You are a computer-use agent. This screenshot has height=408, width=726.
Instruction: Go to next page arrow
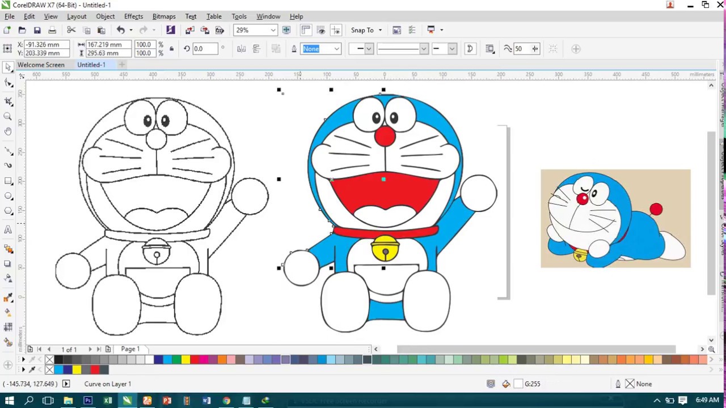click(90, 349)
